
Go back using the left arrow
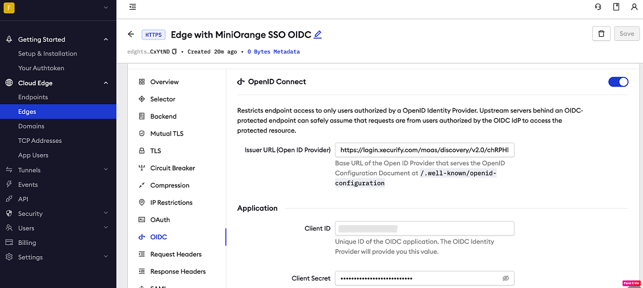[x=131, y=35]
